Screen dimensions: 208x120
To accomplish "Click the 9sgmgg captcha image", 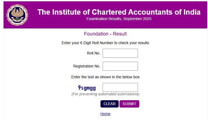I will (x=87, y=87).
